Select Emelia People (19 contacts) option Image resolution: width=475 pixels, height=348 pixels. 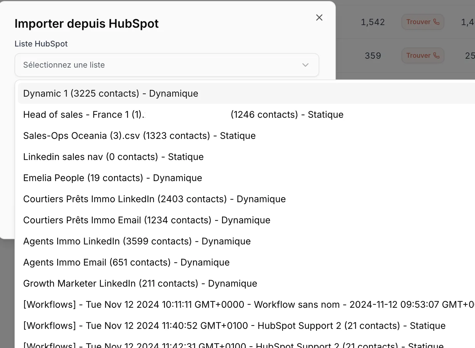click(246, 178)
